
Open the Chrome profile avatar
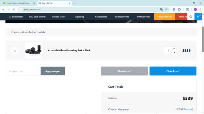195,9
